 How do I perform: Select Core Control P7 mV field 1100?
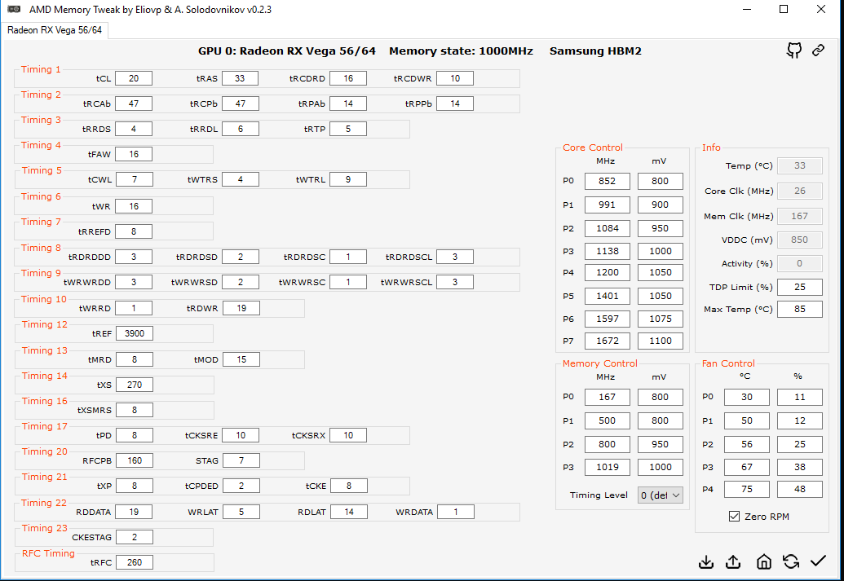coord(661,341)
